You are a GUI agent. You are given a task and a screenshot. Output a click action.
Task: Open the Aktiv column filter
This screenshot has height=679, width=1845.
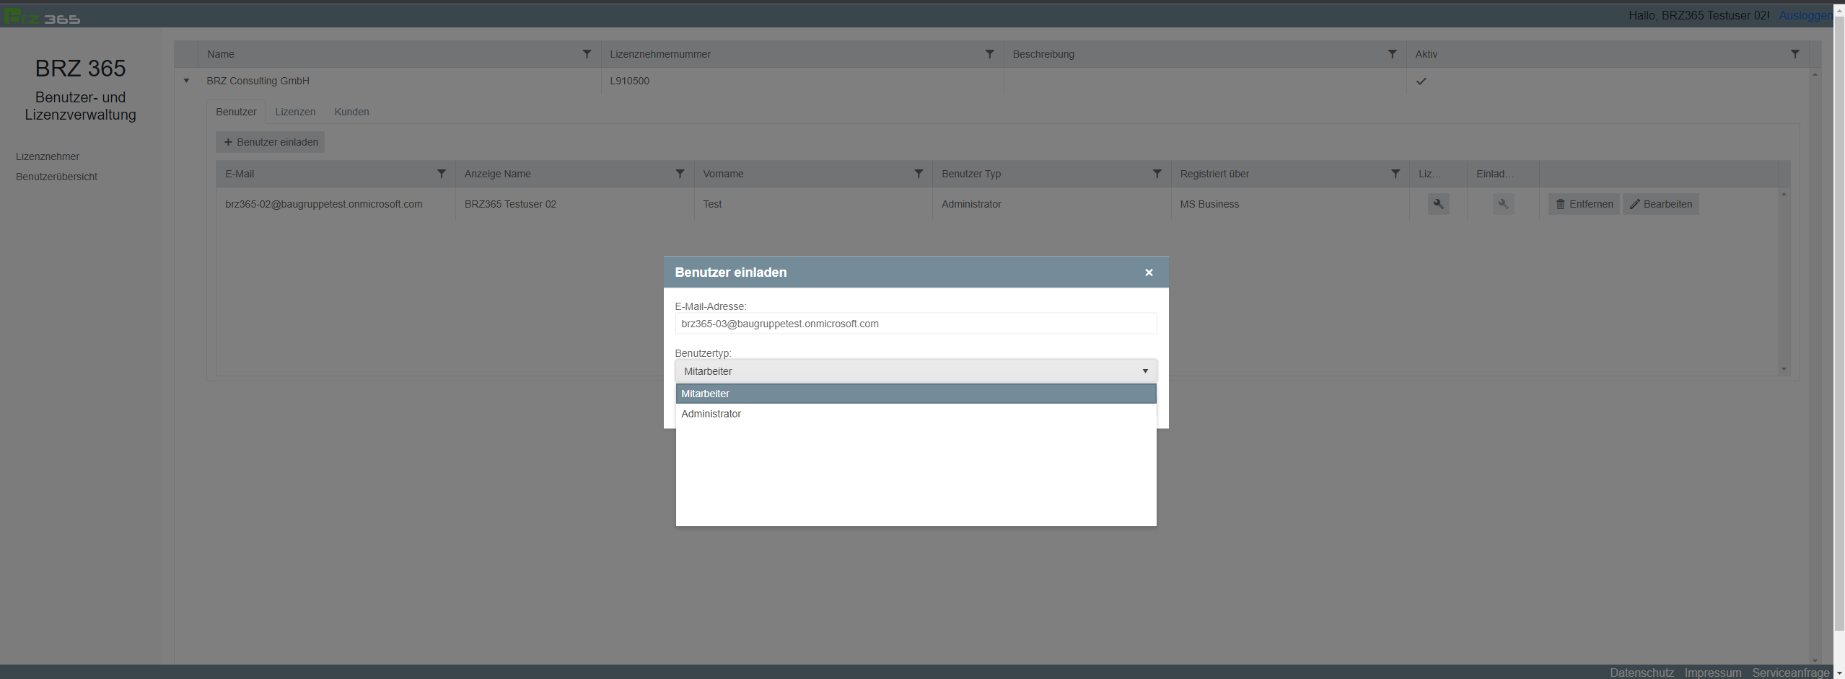pos(1794,54)
